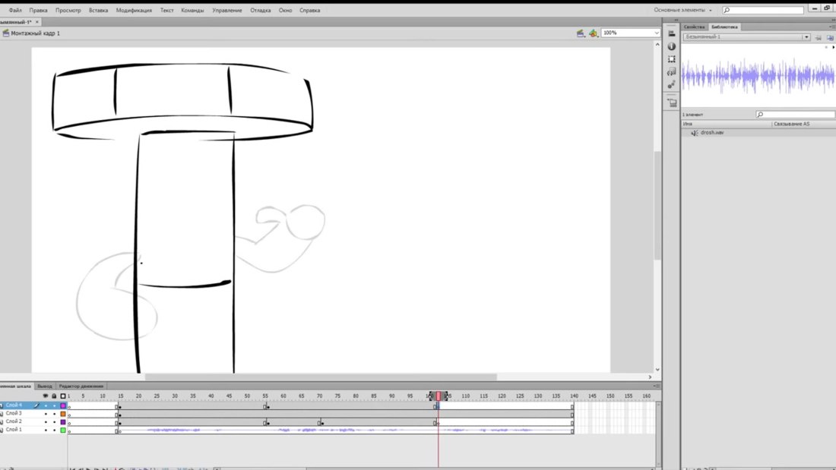836x470 pixels.
Task: Switch to the Свойства tab
Action: coord(695,27)
